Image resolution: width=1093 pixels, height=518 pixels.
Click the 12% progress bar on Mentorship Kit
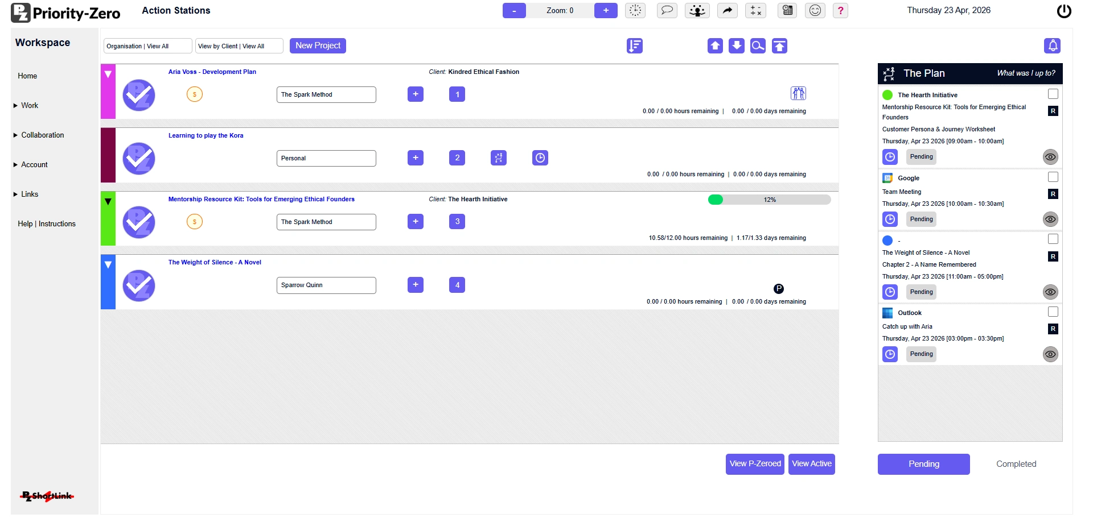tap(769, 200)
